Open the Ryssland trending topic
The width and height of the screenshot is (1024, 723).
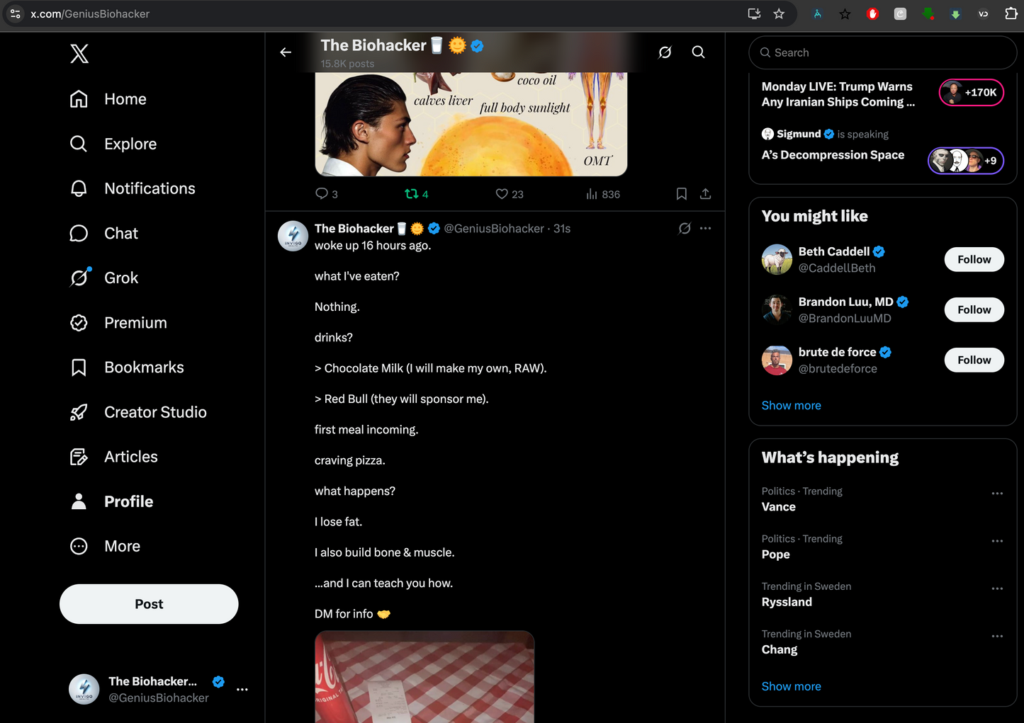click(x=787, y=602)
